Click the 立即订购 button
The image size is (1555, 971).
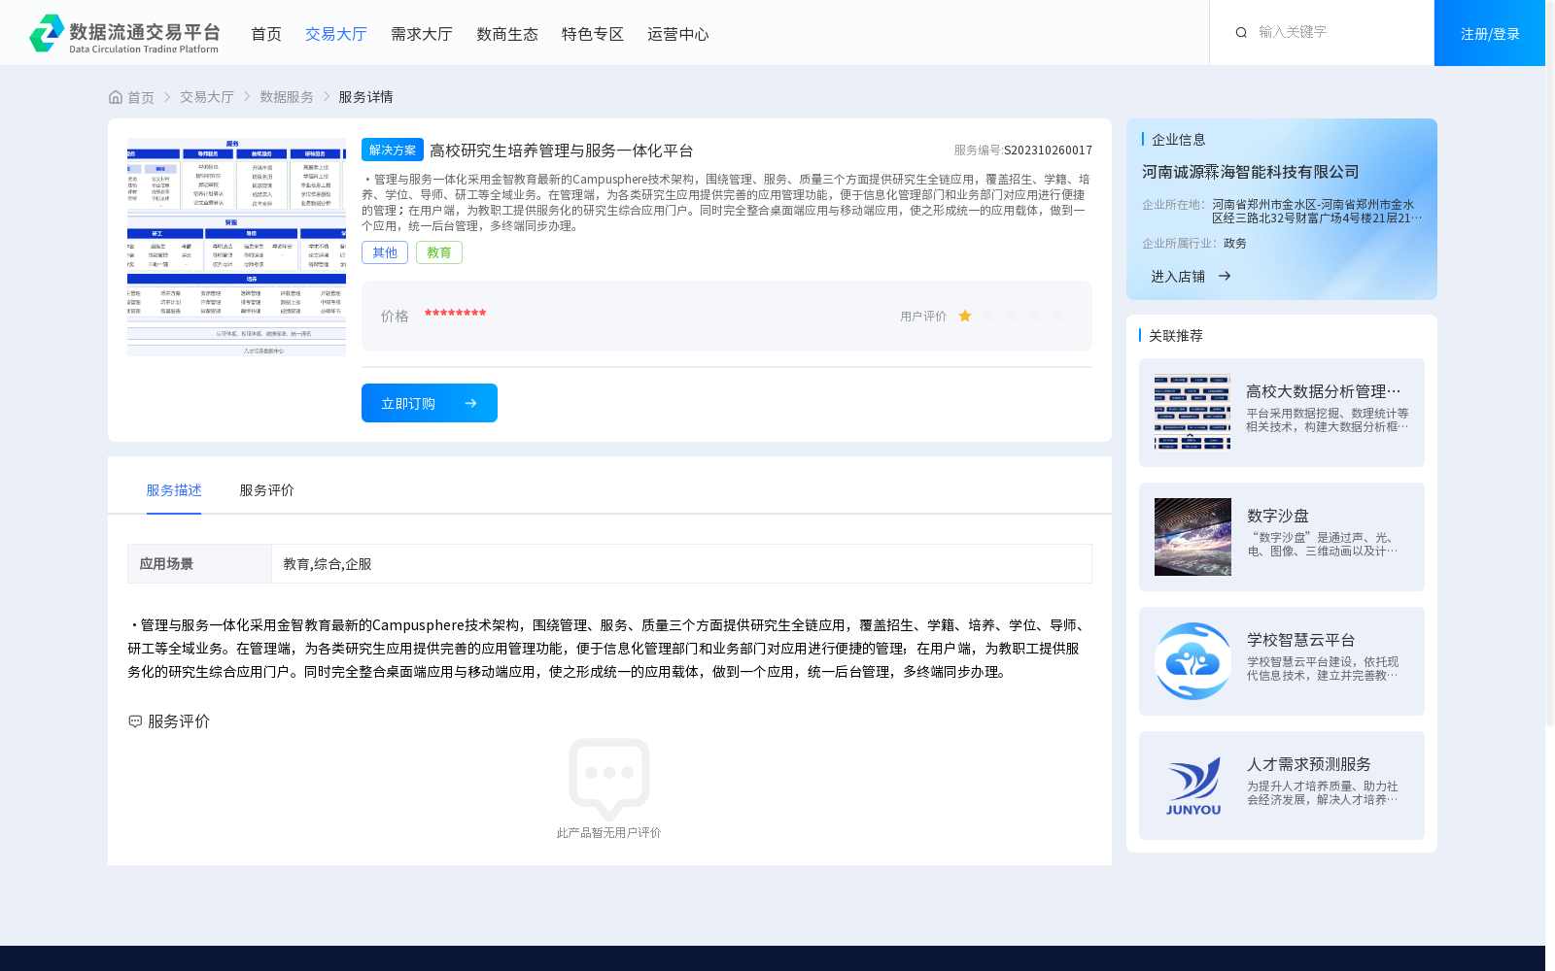click(430, 403)
